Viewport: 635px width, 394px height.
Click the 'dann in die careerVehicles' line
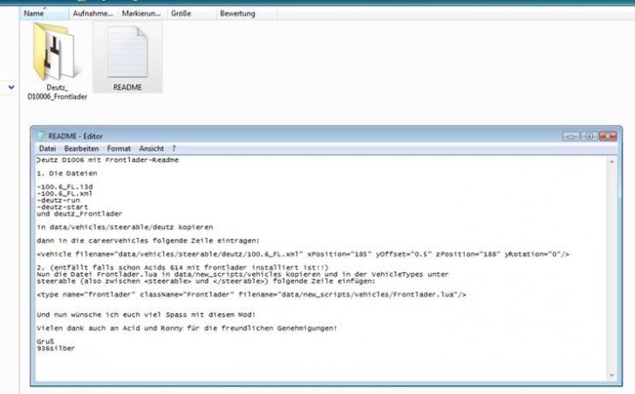[x=147, y=241]
